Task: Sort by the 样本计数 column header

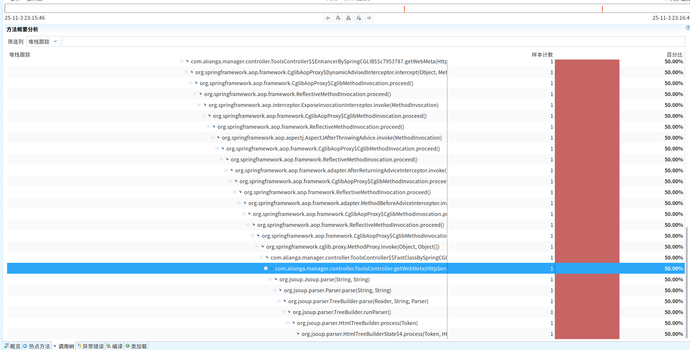Action: [542, 55]
